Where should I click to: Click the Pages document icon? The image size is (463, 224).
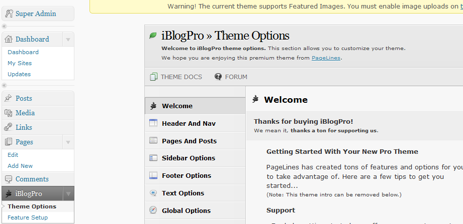click(8, 142)
